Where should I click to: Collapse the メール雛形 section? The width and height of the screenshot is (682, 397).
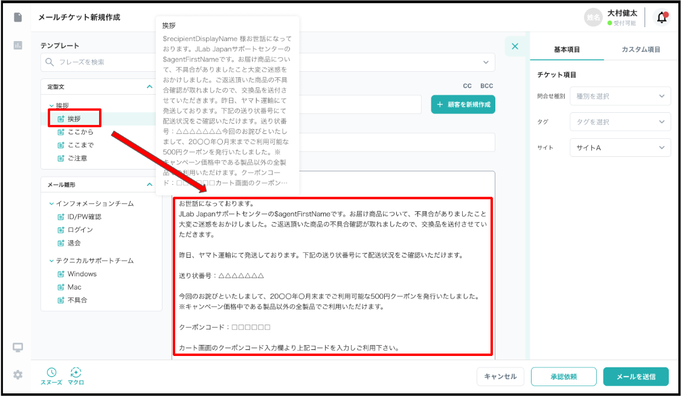tap(150, 185)
